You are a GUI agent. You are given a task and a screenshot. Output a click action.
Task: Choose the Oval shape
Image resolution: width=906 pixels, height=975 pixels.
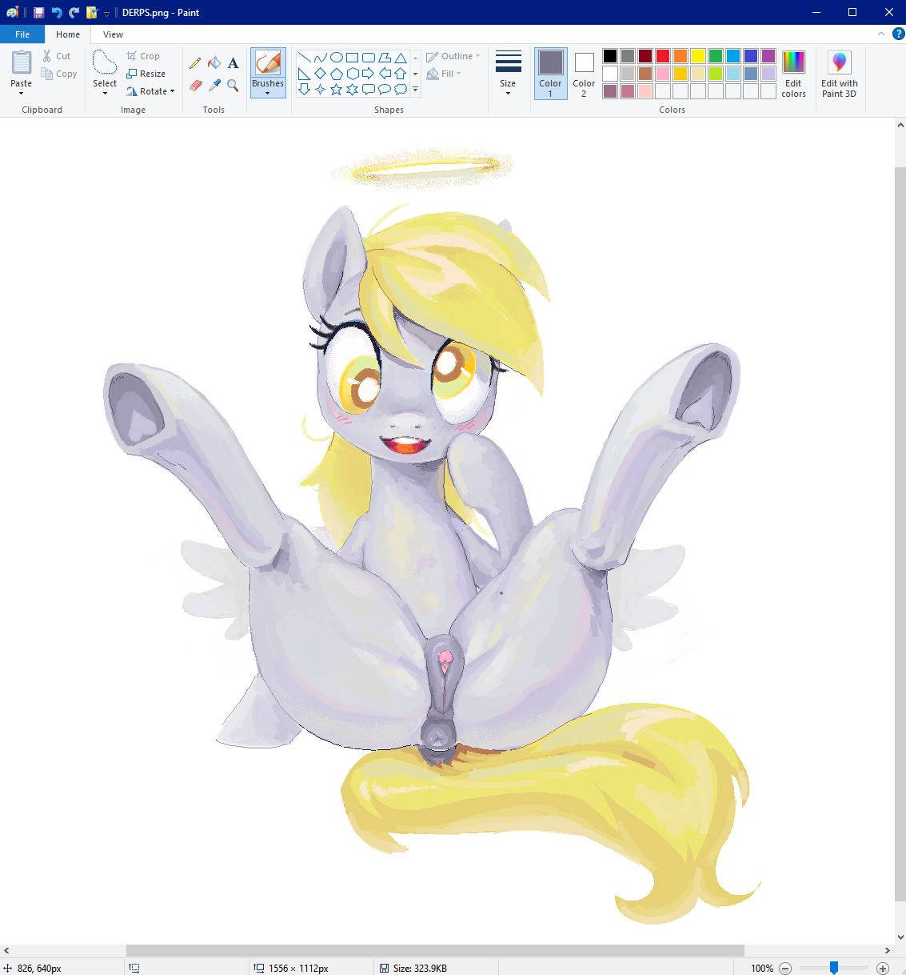tap(337, 58)
